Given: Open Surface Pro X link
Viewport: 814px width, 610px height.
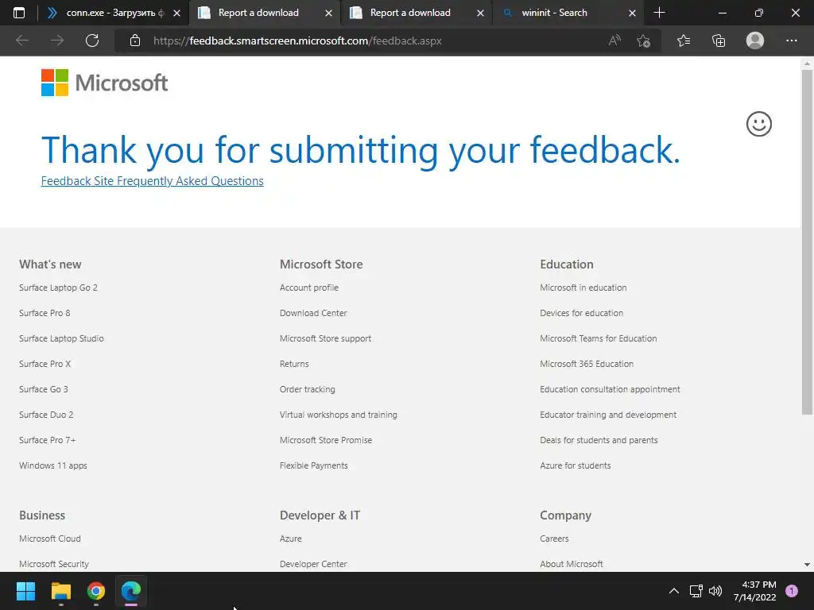Looking at the screenshot, I should (x=45, y=364).
